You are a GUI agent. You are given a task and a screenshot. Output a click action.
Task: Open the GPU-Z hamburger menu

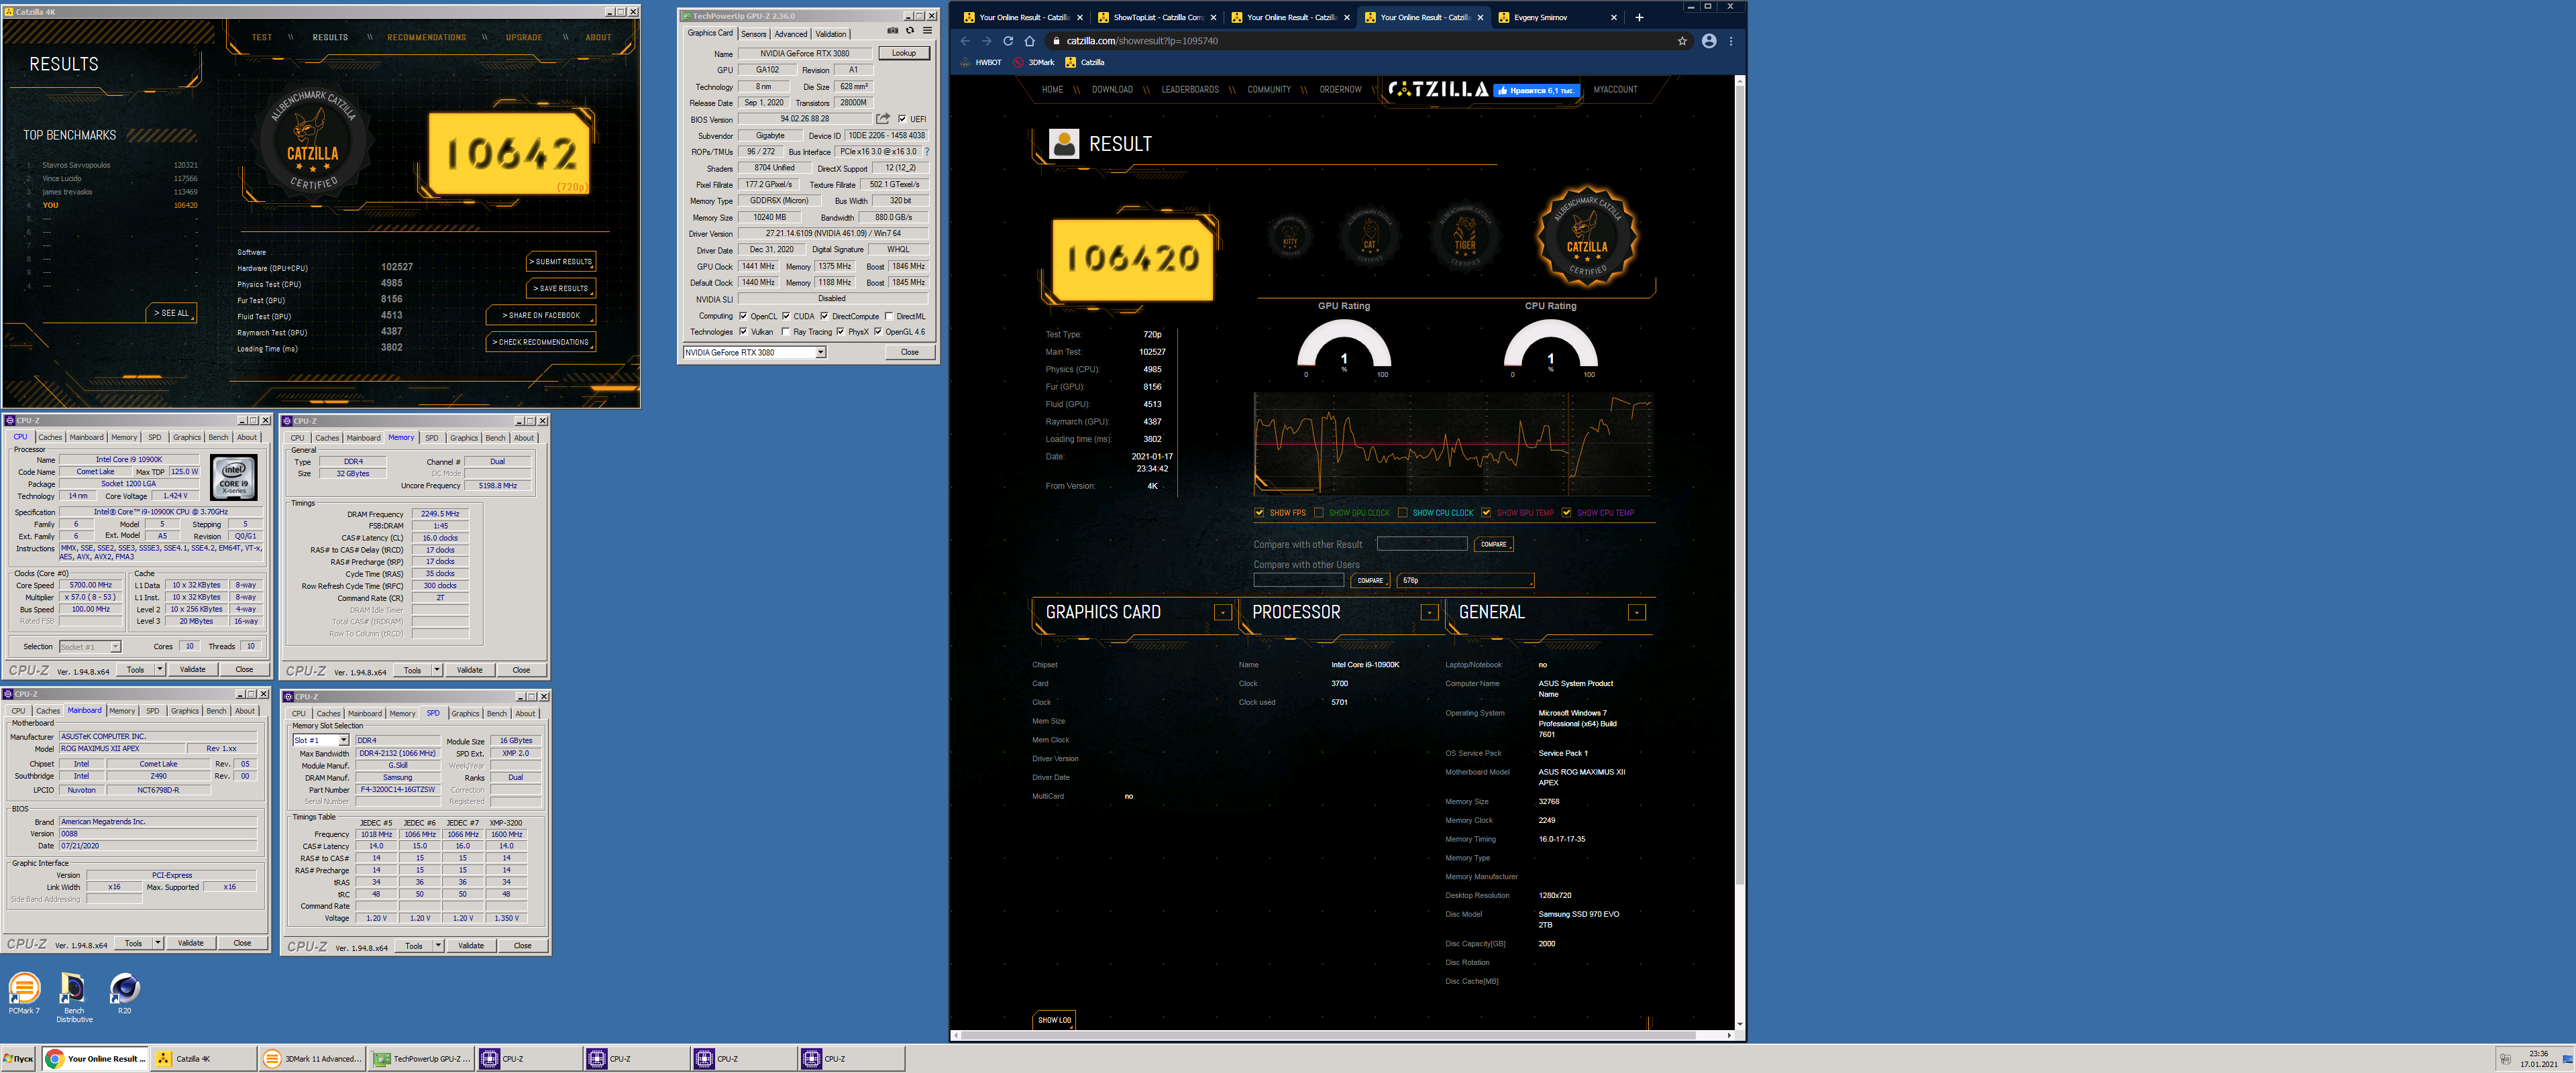point(927,30)
